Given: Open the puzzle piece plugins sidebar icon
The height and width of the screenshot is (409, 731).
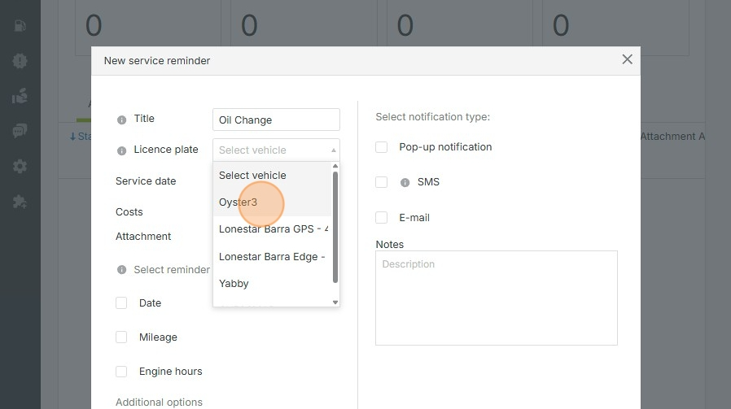Looking at the screenshot, I should [20, 202].
